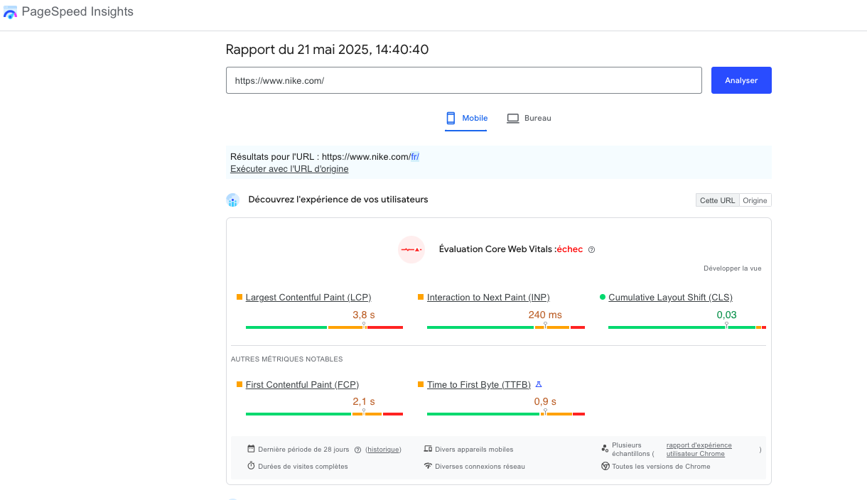Click the FCP value 2,1 s
This screenshot has height=500, width=867.
[364, 402]
